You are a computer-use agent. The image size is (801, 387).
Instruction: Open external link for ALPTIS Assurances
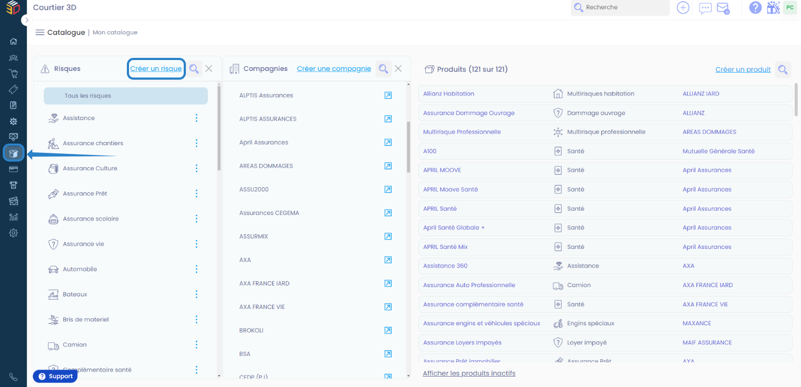[388, 96]
